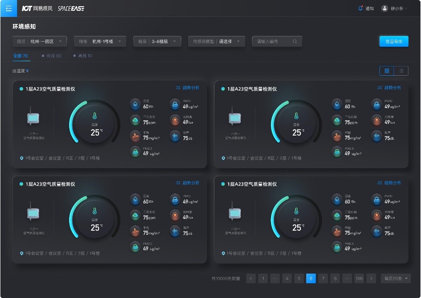
Task: Click thermometer icon in top-left card gauge
Action: click(95, 116)
